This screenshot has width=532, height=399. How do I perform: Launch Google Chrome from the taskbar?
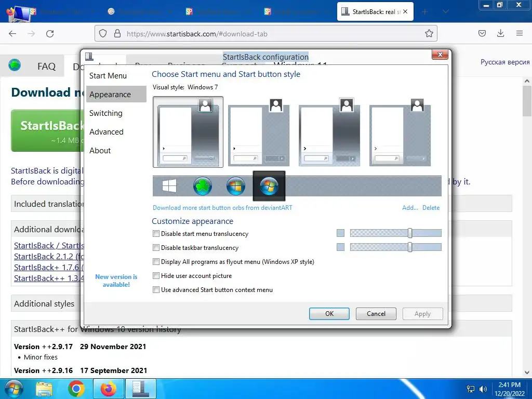click(x=76, y=389)
